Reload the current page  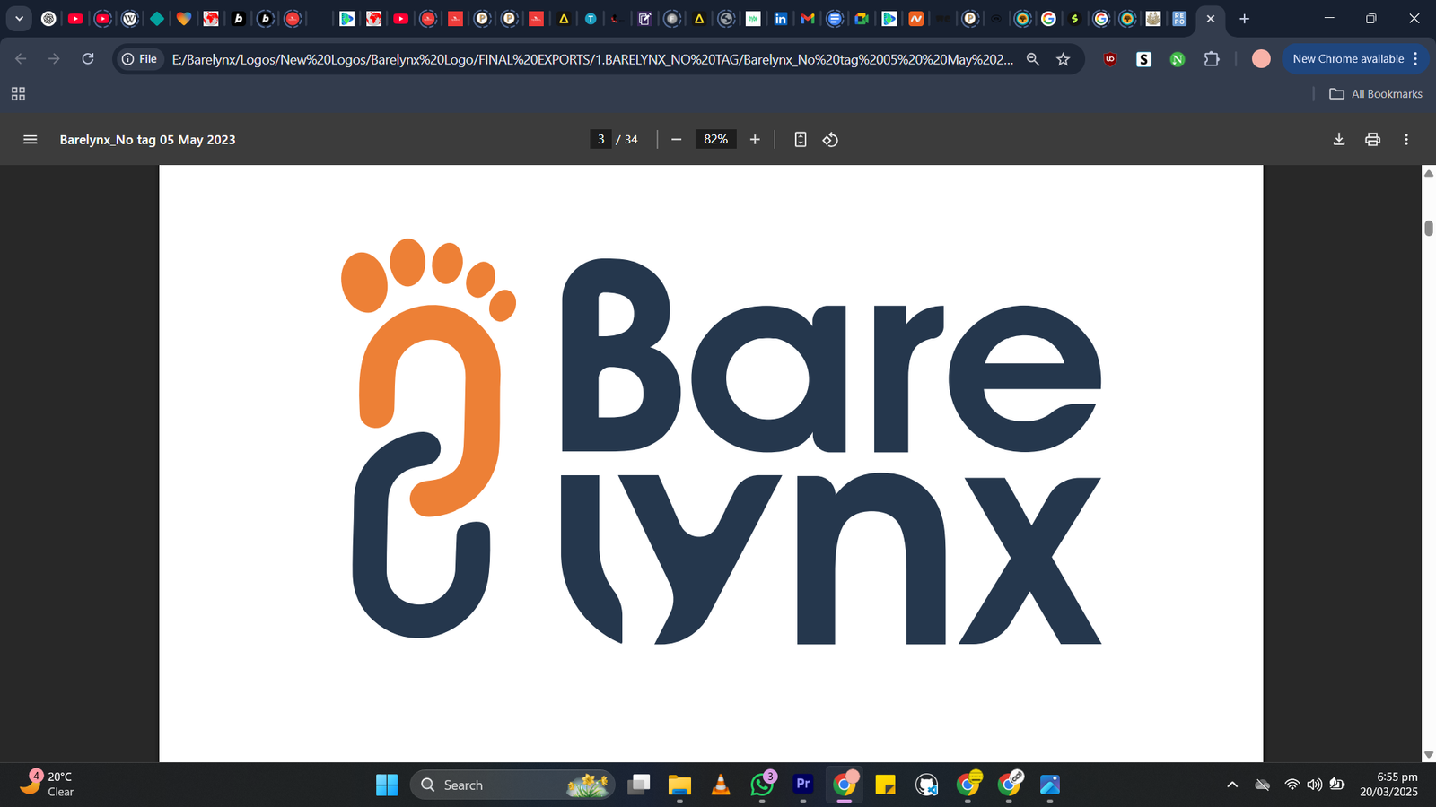tap(88, 59)
